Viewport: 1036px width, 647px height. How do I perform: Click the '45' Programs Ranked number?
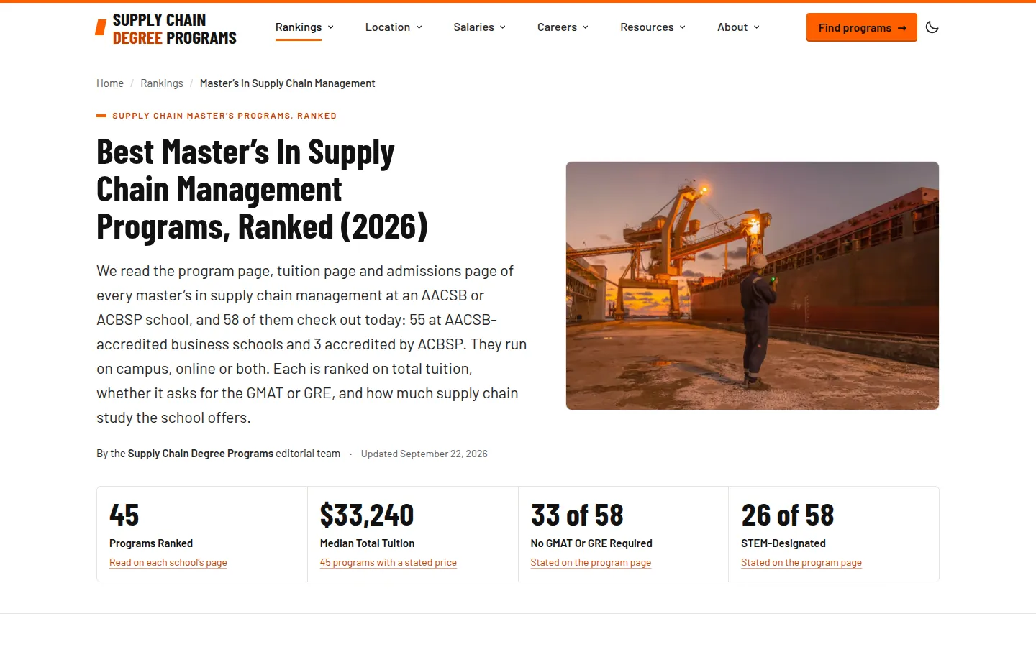pyautogui.click(x=124, y=515)
